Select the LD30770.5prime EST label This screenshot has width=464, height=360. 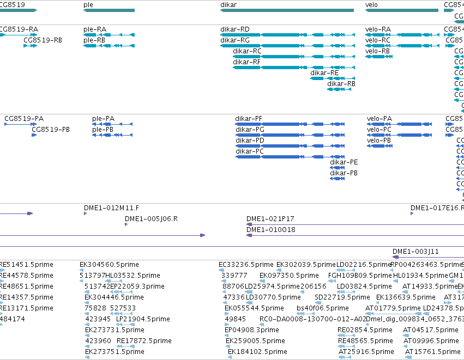(x=273, y=297)
